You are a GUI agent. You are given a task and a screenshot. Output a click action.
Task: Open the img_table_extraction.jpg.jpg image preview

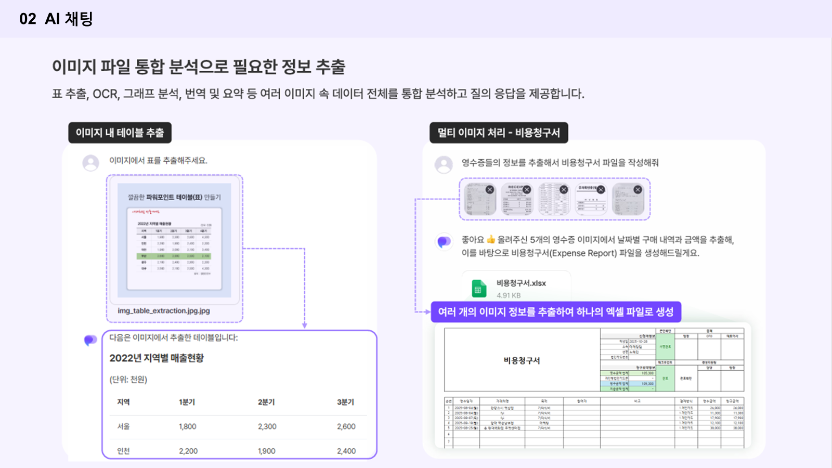[174, 242]
